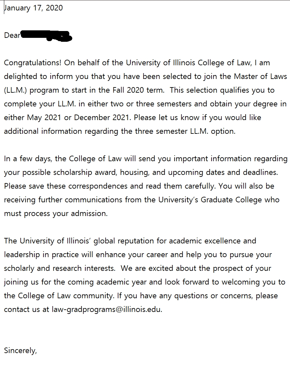The width and height of the screenshot is (290, 372).
Task: Click the words scholarly and research interests
Action: pos(59,268)
